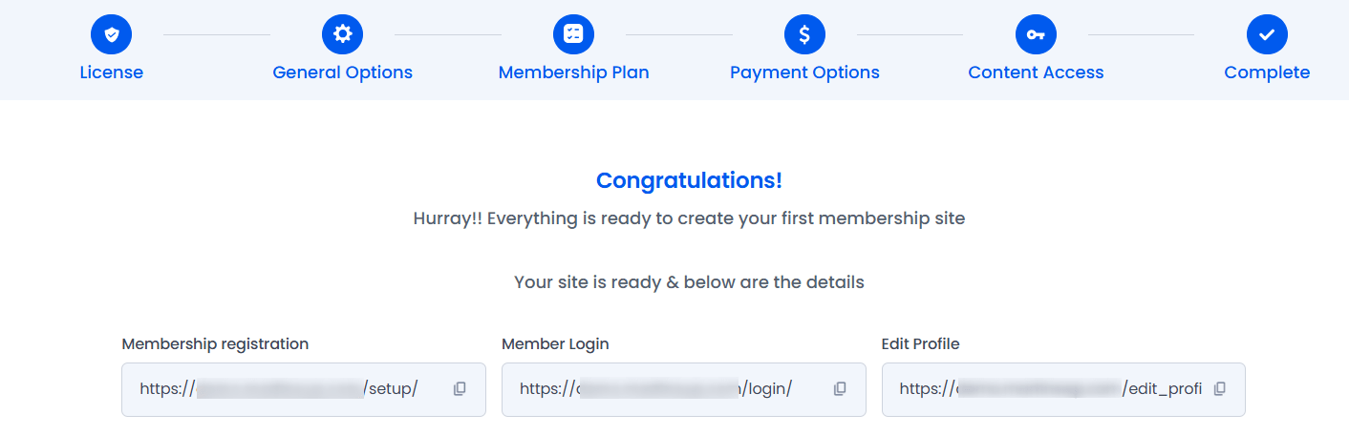
Task: Jump to Payment Options step label
Action: pos(804,72)
